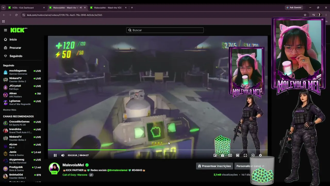Toggle closed captions in the player
The width and height of the screenshot is (330, 186).
tap(230, 155)
